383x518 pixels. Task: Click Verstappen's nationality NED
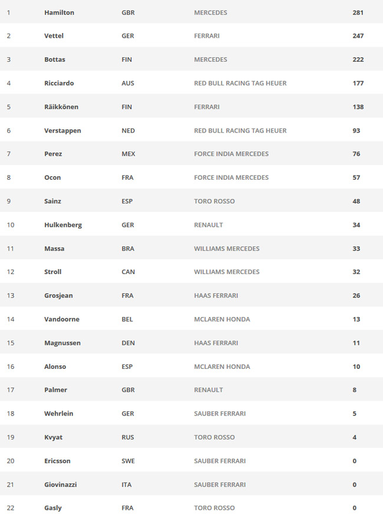[128, 130]
